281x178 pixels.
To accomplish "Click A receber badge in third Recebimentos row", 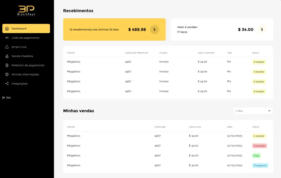I will pos(259,81).
